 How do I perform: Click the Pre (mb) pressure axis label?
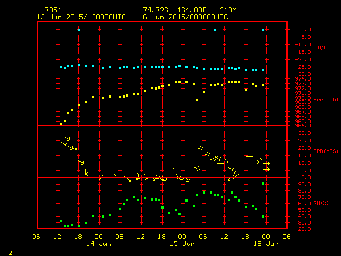(326, 100)
